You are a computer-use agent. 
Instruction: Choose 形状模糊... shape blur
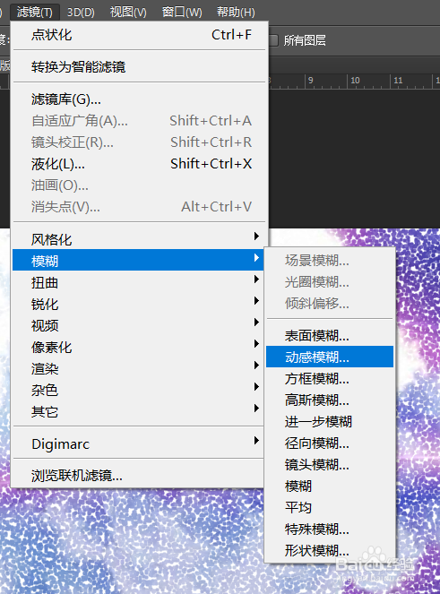pos(330,550)
